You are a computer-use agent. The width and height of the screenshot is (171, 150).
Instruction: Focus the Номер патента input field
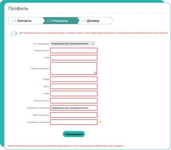coord(74,51)
